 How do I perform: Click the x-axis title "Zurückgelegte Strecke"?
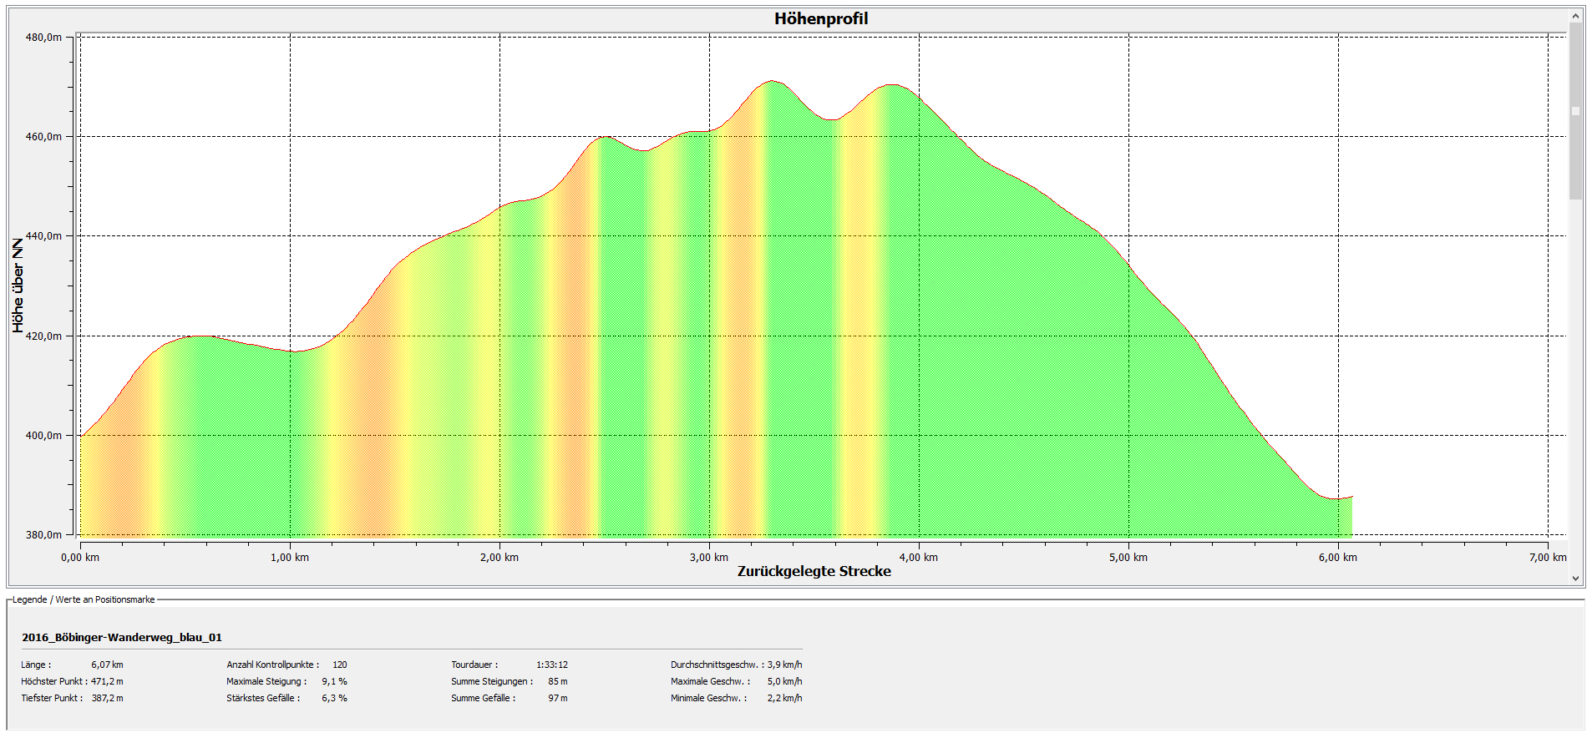814,571
